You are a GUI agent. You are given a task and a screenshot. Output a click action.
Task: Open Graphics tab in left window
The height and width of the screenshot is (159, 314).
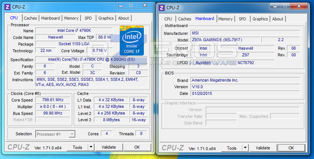[x=106, y=18]
